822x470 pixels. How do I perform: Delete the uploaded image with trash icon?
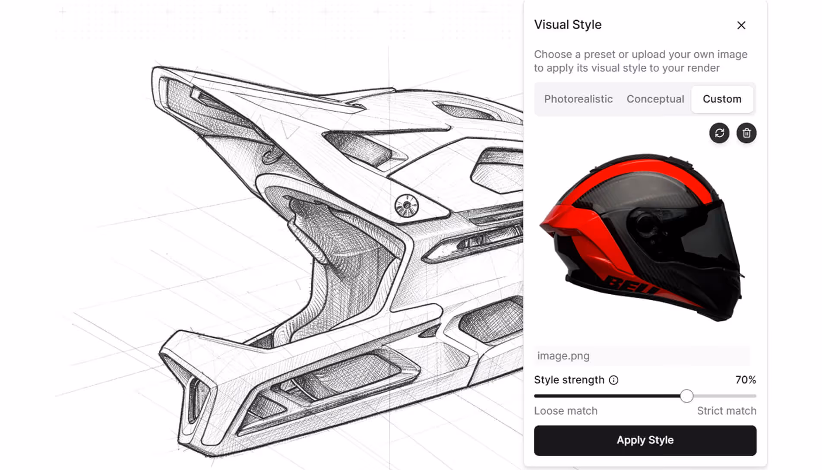[746, 133]
